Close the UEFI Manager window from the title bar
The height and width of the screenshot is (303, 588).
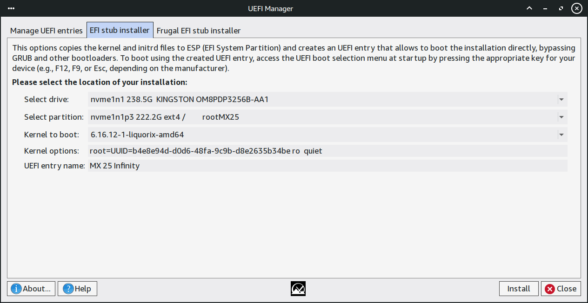point(577,8)
